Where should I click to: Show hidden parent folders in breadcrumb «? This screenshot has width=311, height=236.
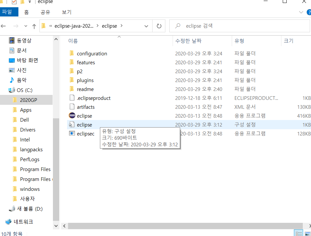tap(51, 26)
